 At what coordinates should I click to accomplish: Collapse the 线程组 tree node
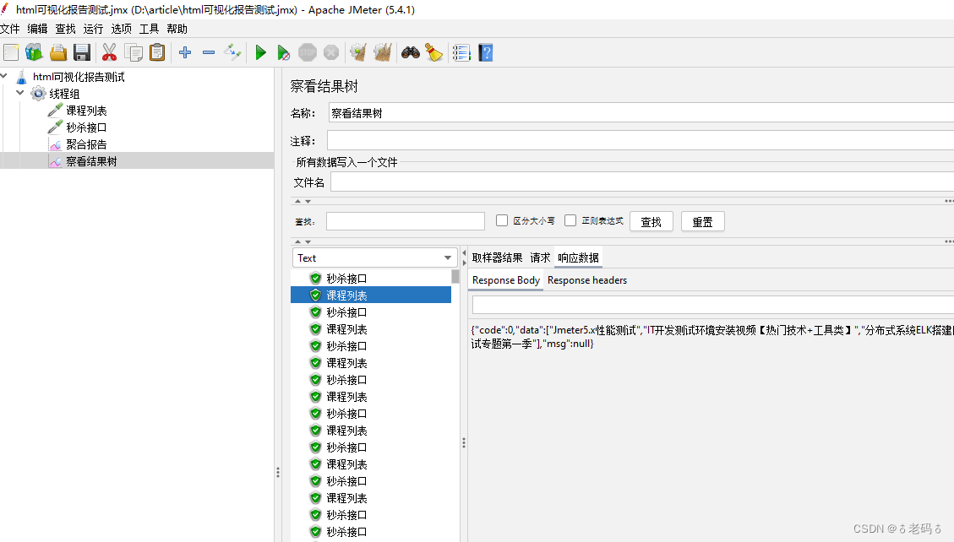coord(19,93)
